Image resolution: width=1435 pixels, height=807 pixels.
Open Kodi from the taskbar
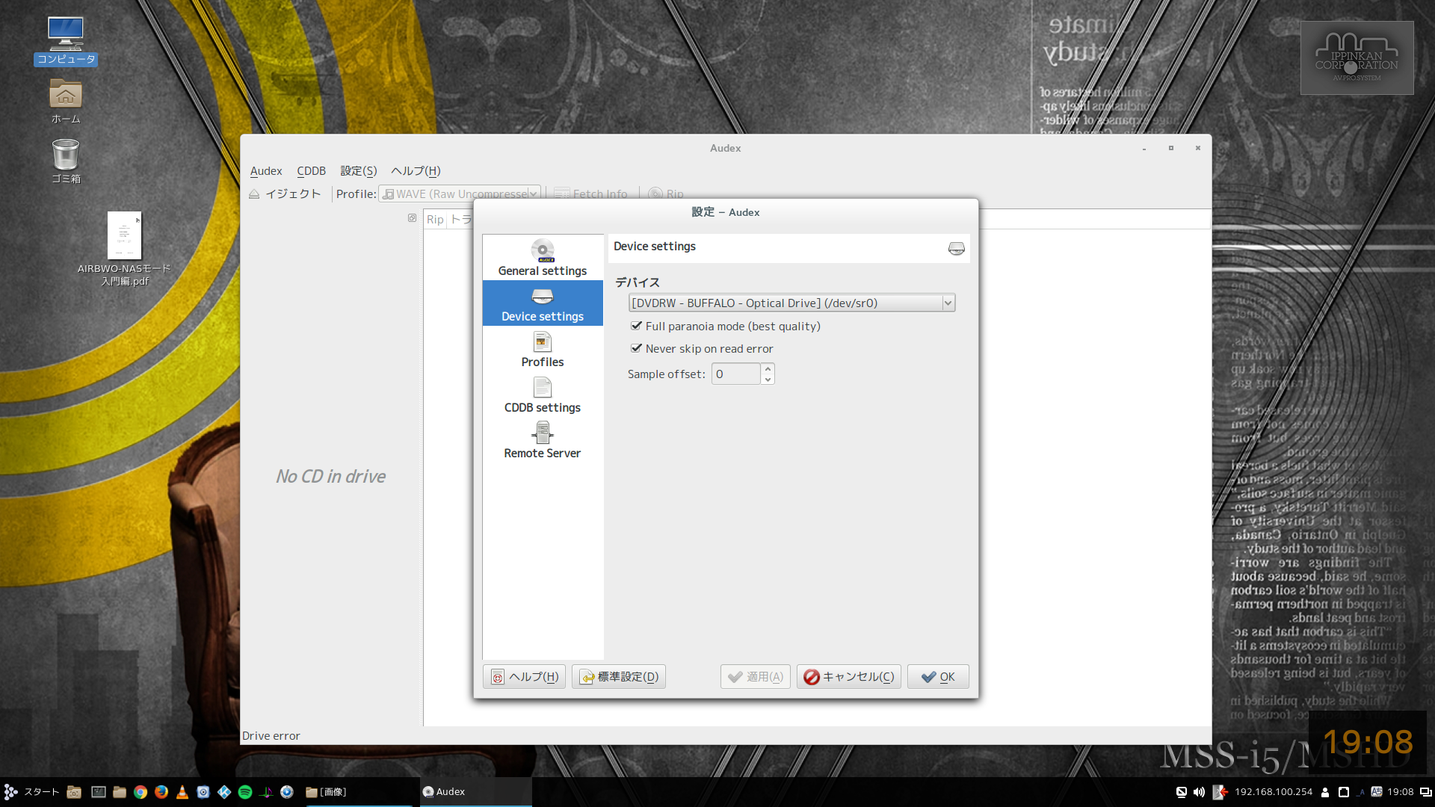point(224,792)
